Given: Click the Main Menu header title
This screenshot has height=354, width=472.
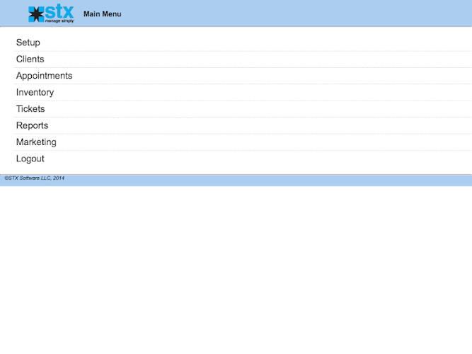Looking at the screenshot, I should pos(103,14).
